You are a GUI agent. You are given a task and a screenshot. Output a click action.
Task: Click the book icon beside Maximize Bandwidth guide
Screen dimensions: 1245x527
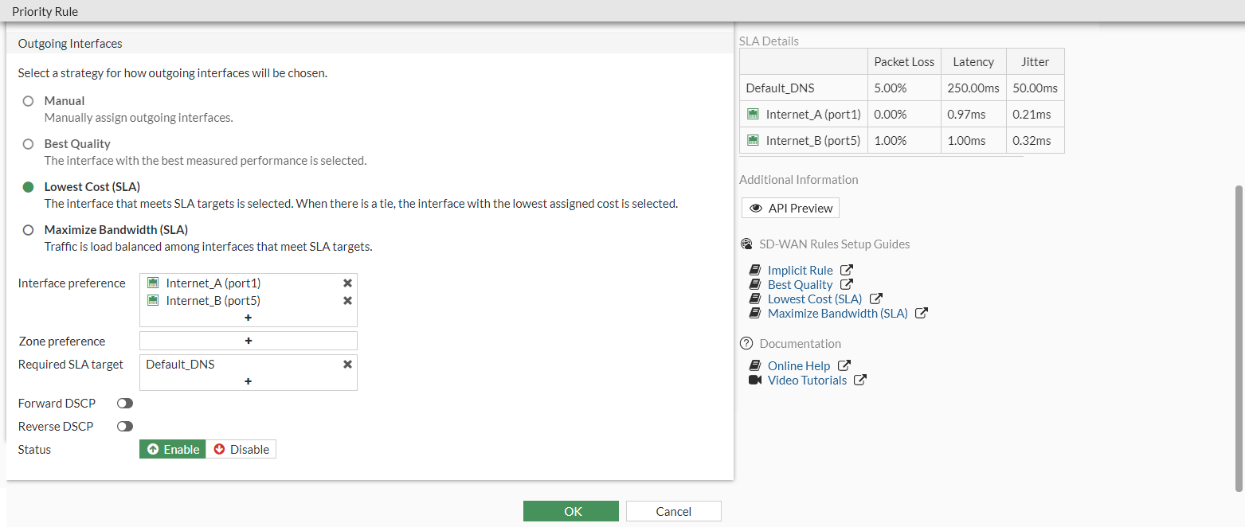pos(755,314)
